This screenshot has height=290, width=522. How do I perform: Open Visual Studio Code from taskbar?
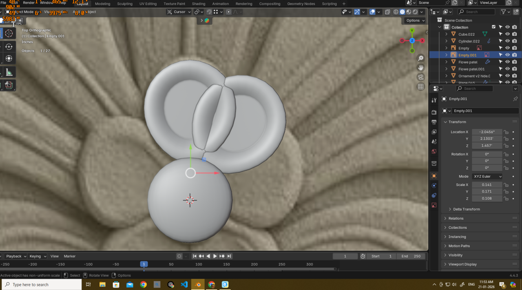pos(184,284)
